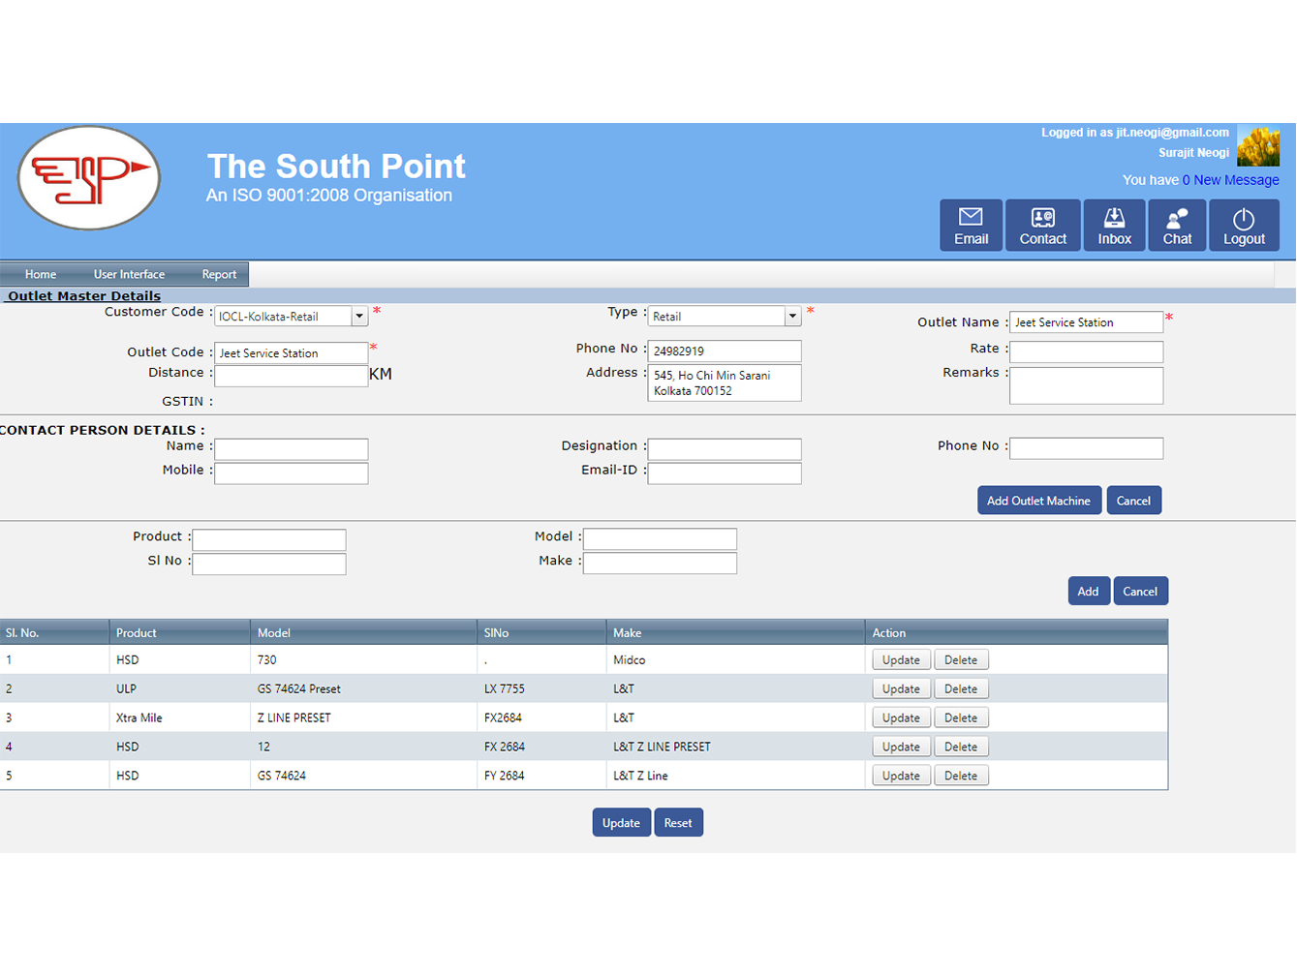Screen dimensions: 1297x977
Task: Delete row 1 HSD 730 Midco
Action: coord(961,660)
